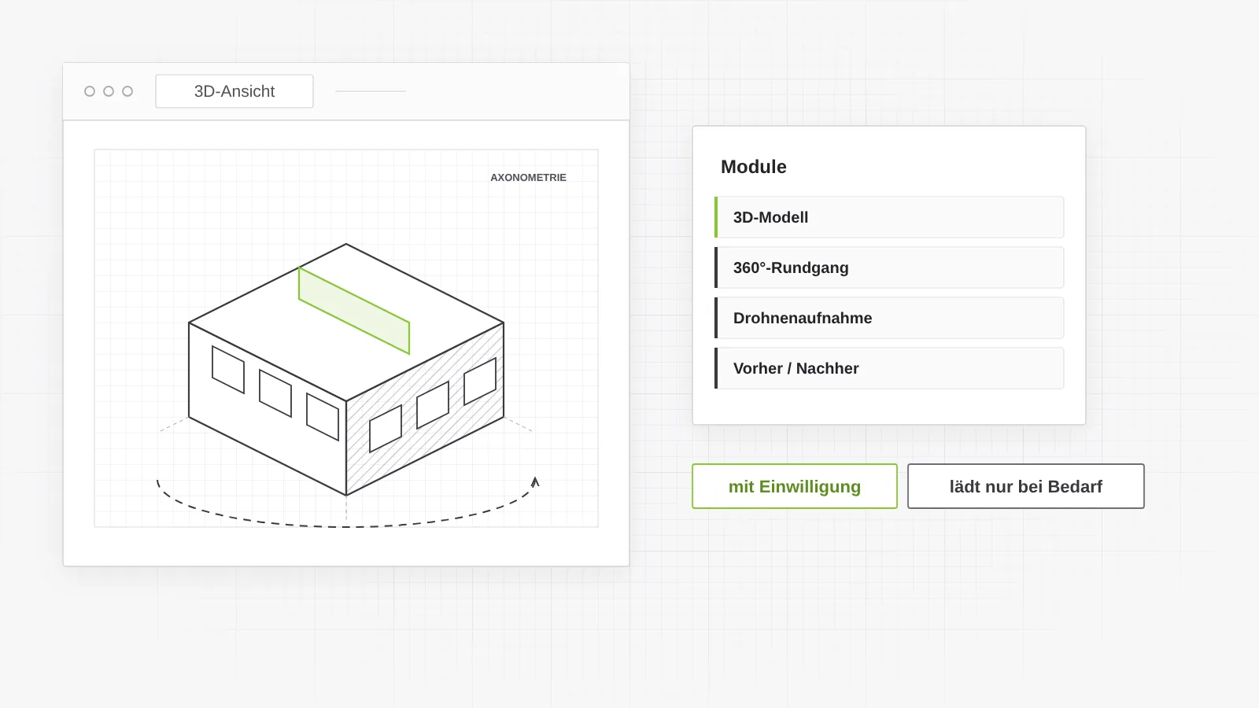The width and height of the screenshot is (1259, 708).
Task: Click the green rooftop panel on the building
Action: click(x=354, y=311)
